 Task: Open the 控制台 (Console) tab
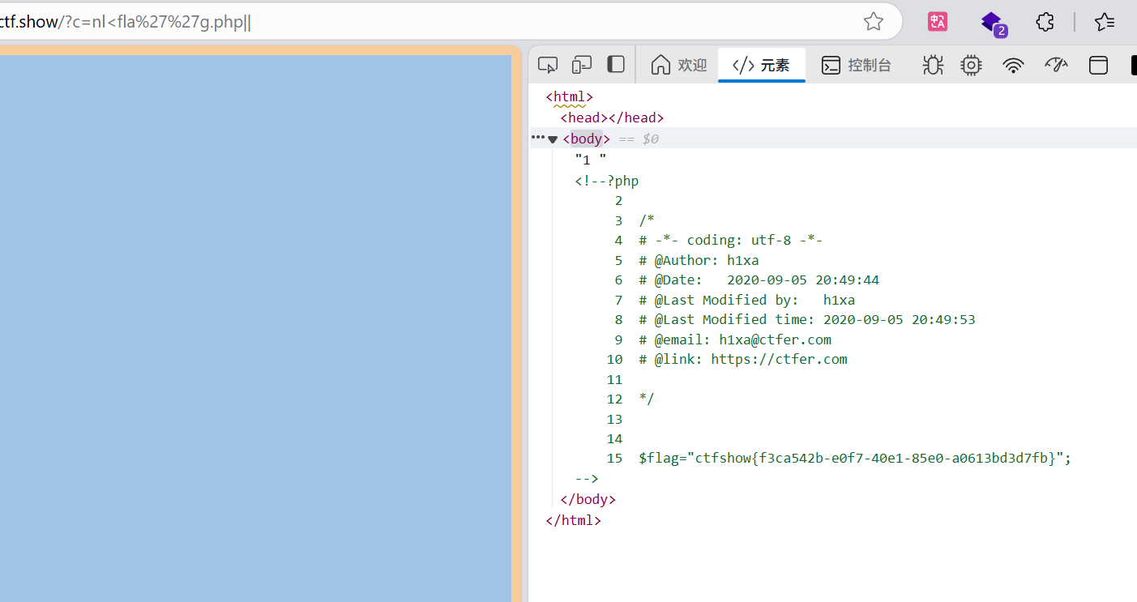click(857, 66)
